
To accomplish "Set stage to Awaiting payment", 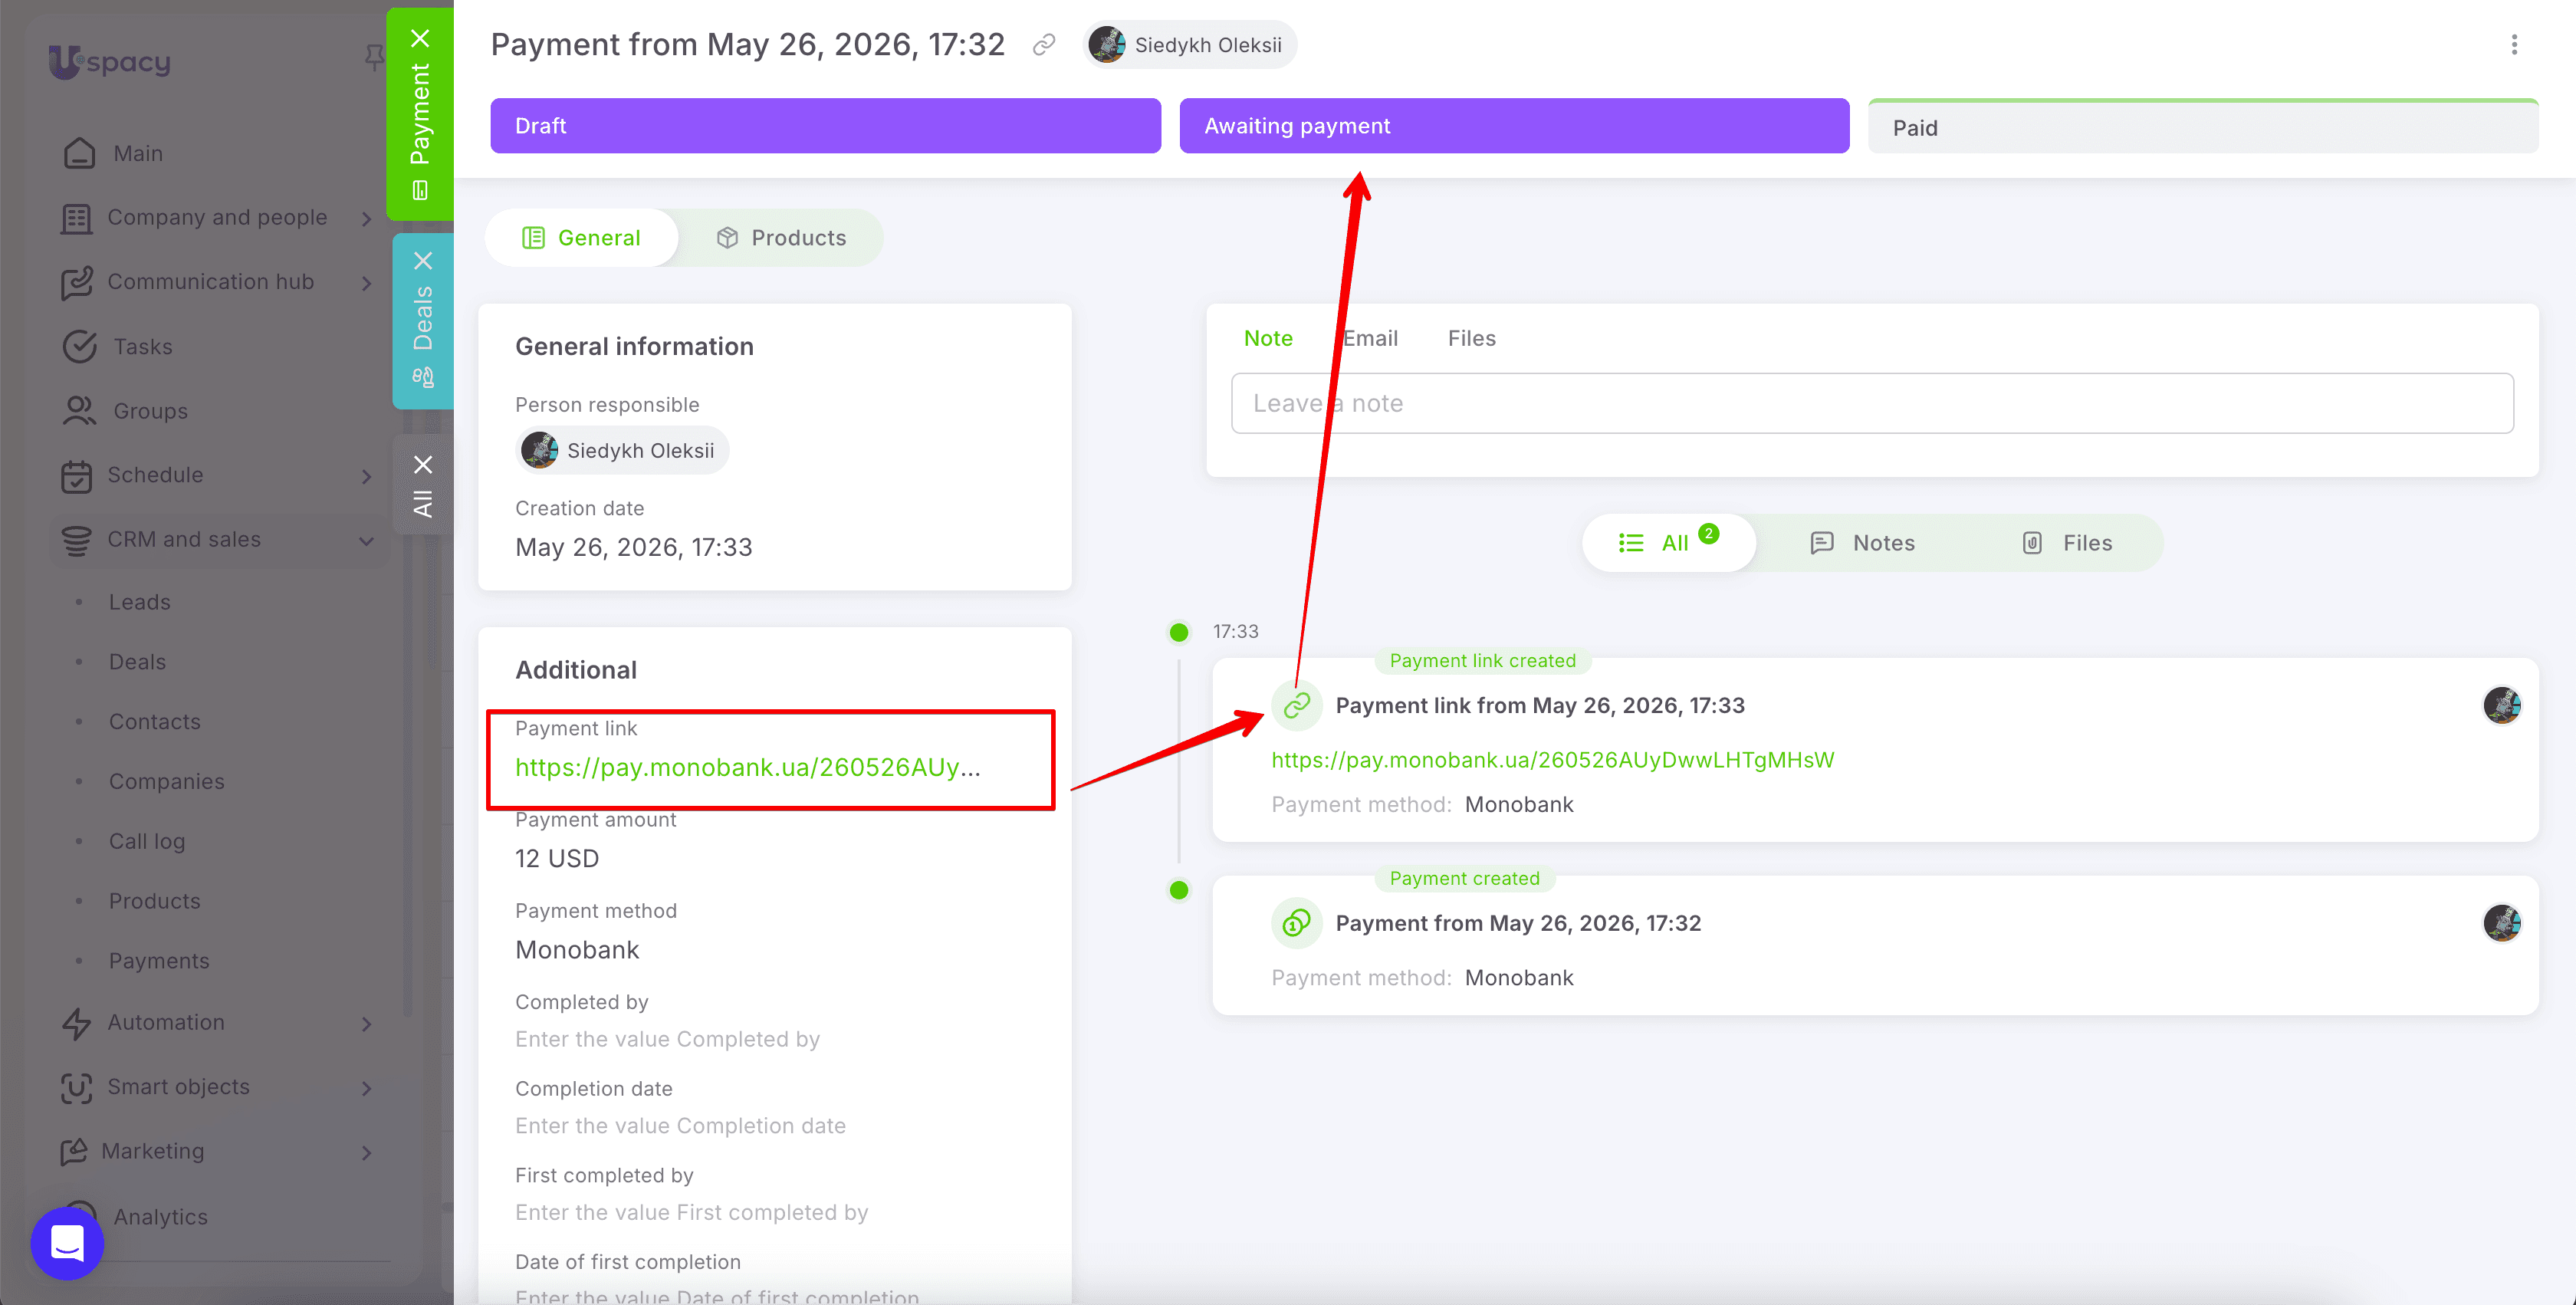I will pos(1514,126).
